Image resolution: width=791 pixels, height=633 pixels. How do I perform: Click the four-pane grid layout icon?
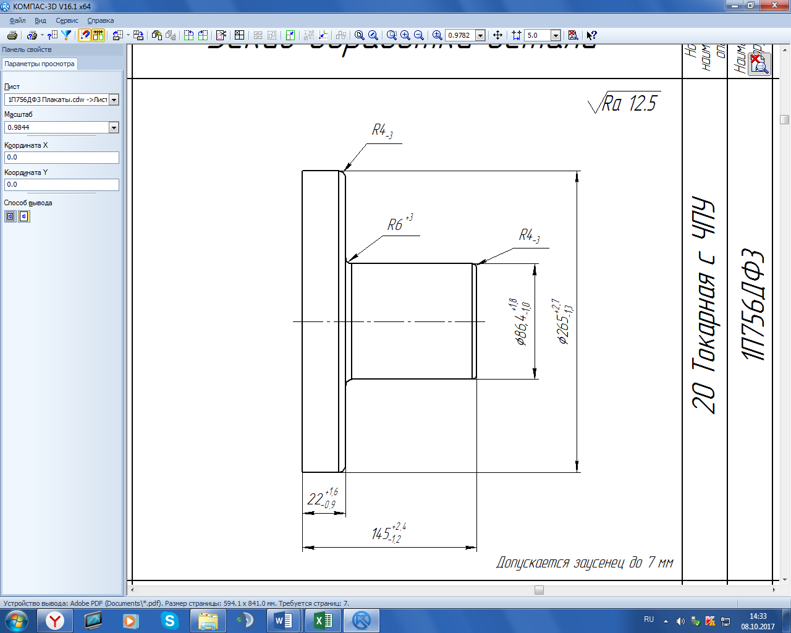pos(240,35)
